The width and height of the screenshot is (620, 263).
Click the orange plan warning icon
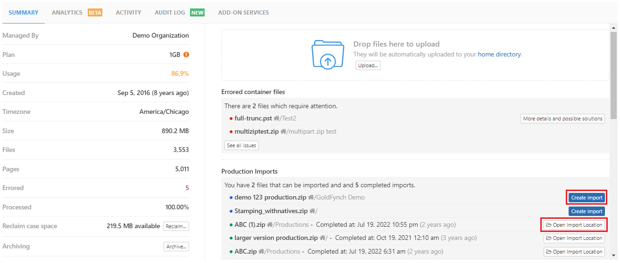(x=186, y=55)
